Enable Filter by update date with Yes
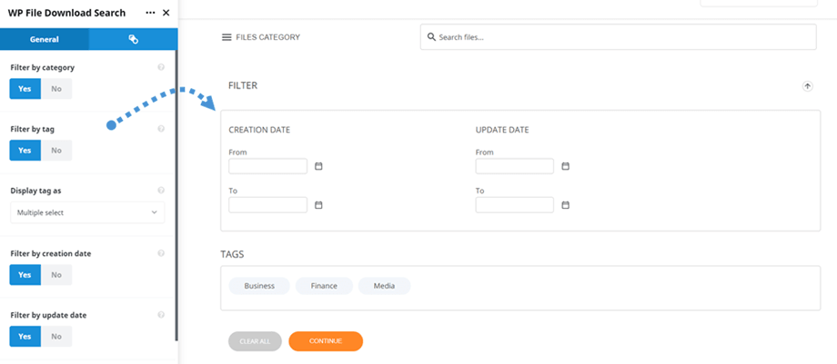This screenshot has height=364, width=837. coord(25,337)
